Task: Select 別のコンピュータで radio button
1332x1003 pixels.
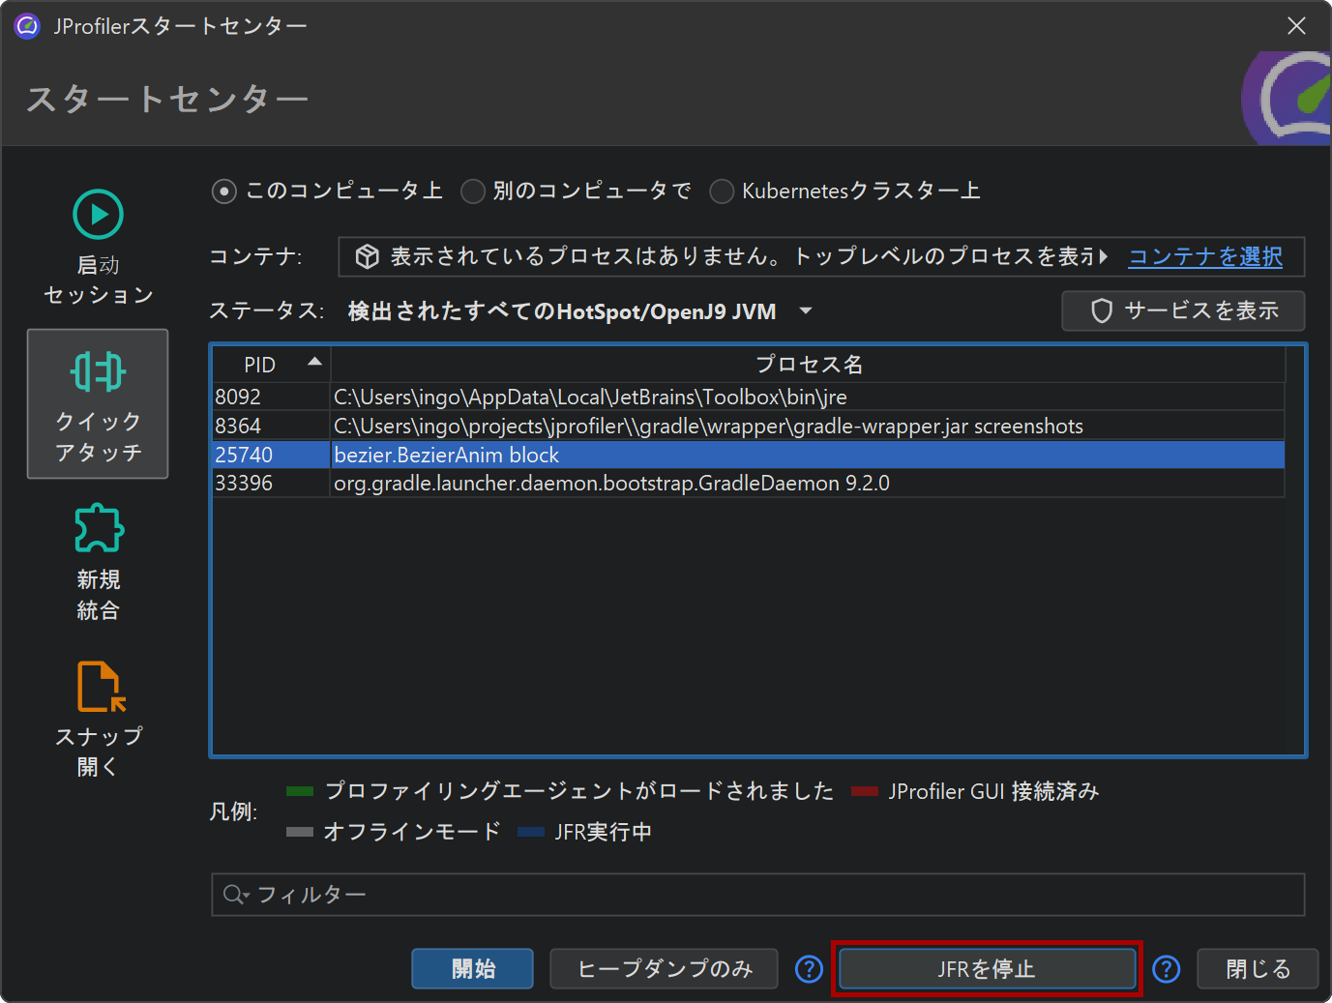Action: tap(473, 192)
